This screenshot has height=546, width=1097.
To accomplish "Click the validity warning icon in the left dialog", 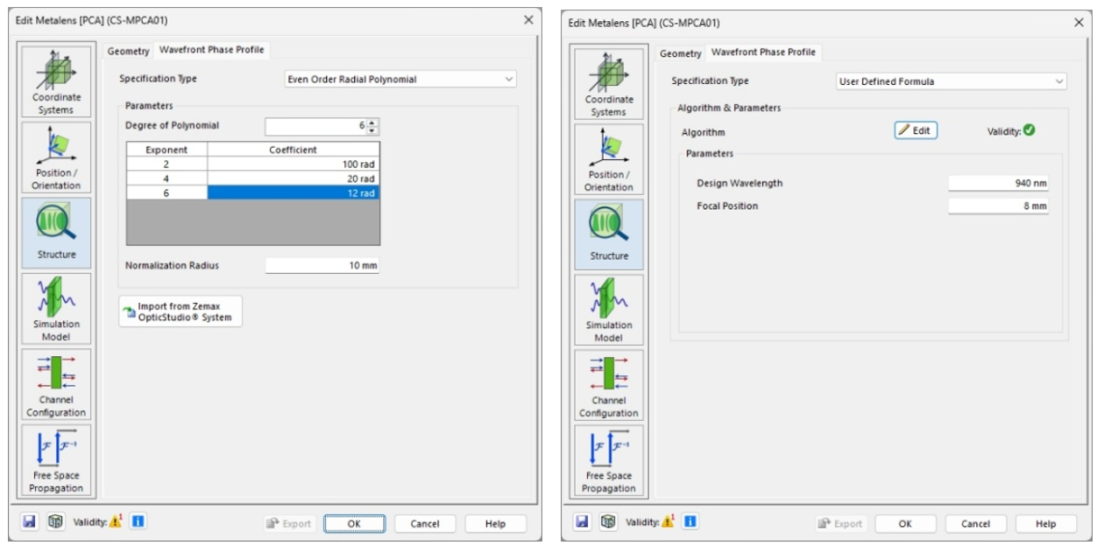I will (x=115, y=522).
